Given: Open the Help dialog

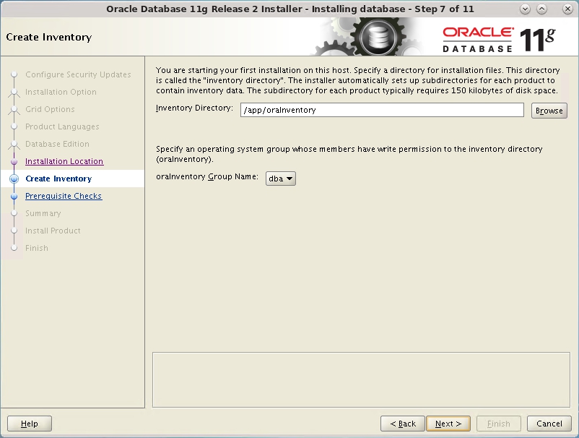Looking at the screenshot, I should tap(30, 424).
